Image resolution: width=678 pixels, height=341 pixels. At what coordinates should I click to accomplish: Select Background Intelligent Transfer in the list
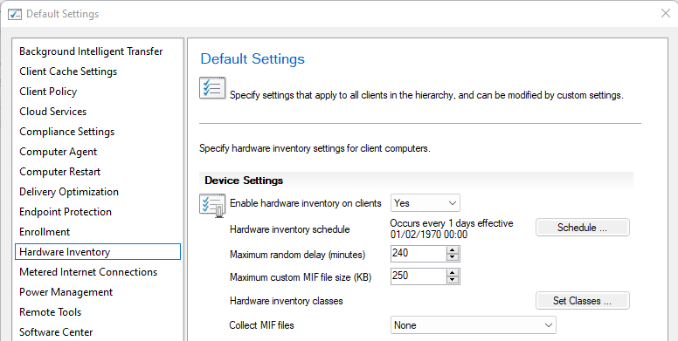[x=91, y=51]
